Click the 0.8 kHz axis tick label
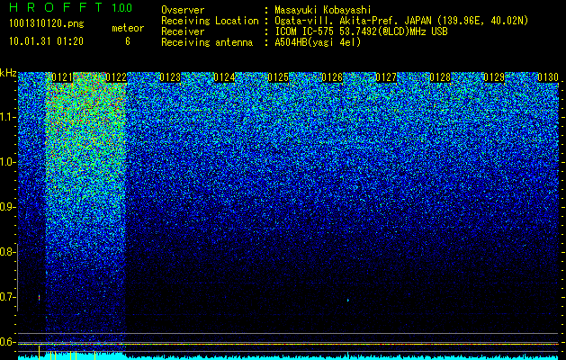566x360 pixels. pyautogui.click(x=8, y=252)
